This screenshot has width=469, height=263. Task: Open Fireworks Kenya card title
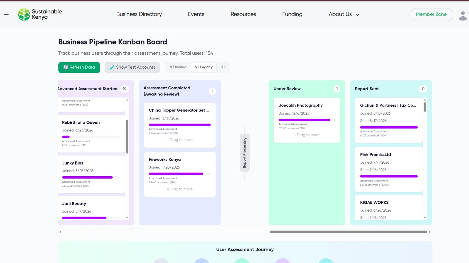pos(165,160)
